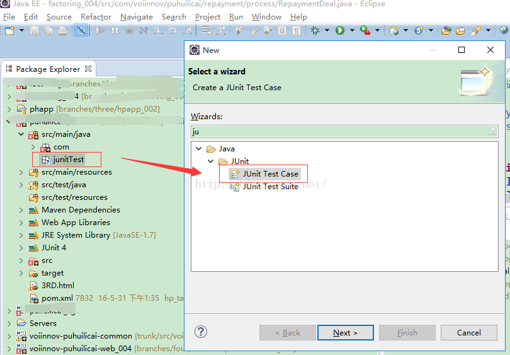The image size is (510, 355).
Task: Click the Disconnect debug icon
Action: (x=144, y=31)
